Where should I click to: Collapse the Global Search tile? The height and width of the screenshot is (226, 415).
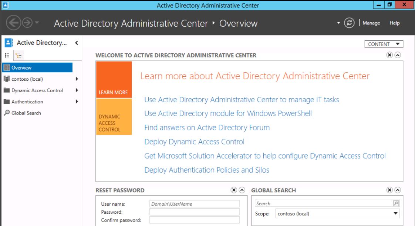click(397, 190)
